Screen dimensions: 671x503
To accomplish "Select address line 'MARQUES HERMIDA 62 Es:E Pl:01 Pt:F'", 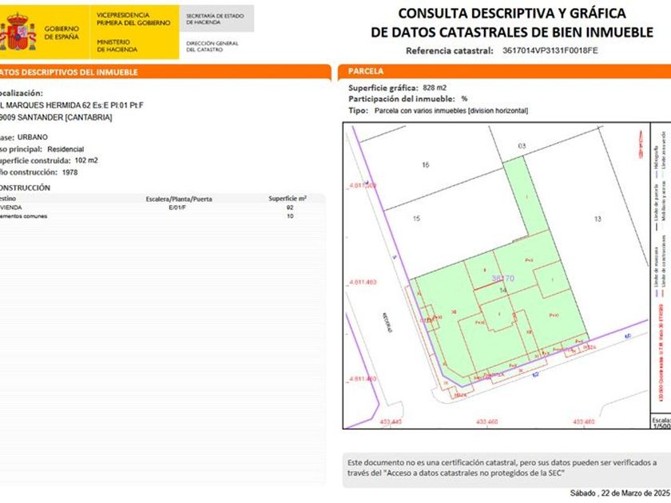I will point(74,105).
